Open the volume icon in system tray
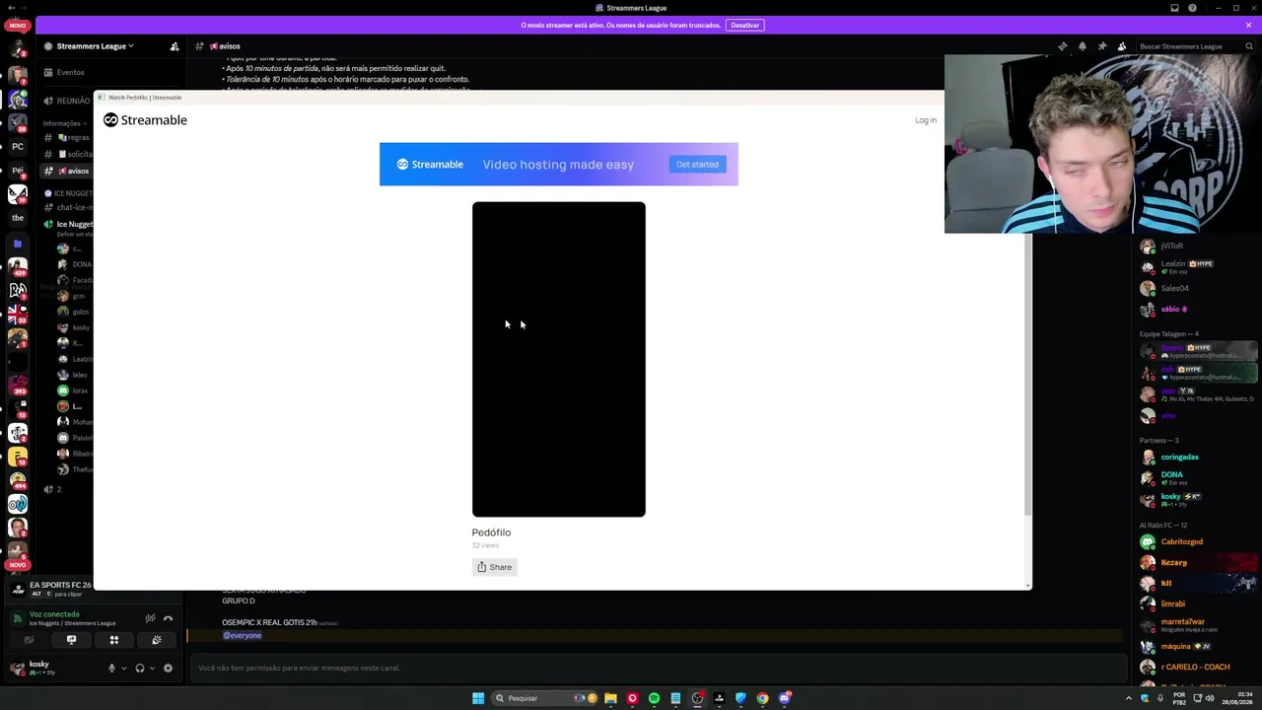 pyautogui.click(x=1211, y=698)
